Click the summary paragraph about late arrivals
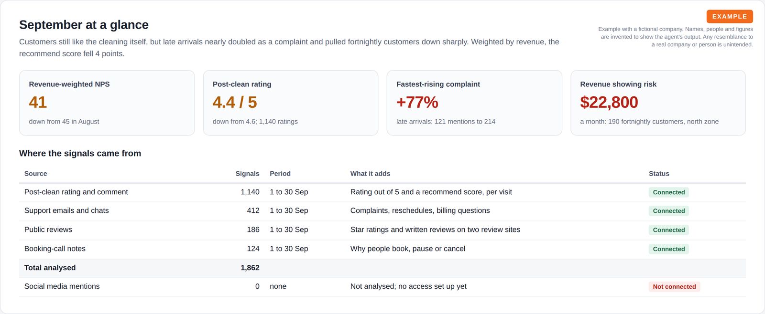765x314 pixels. 289,48
